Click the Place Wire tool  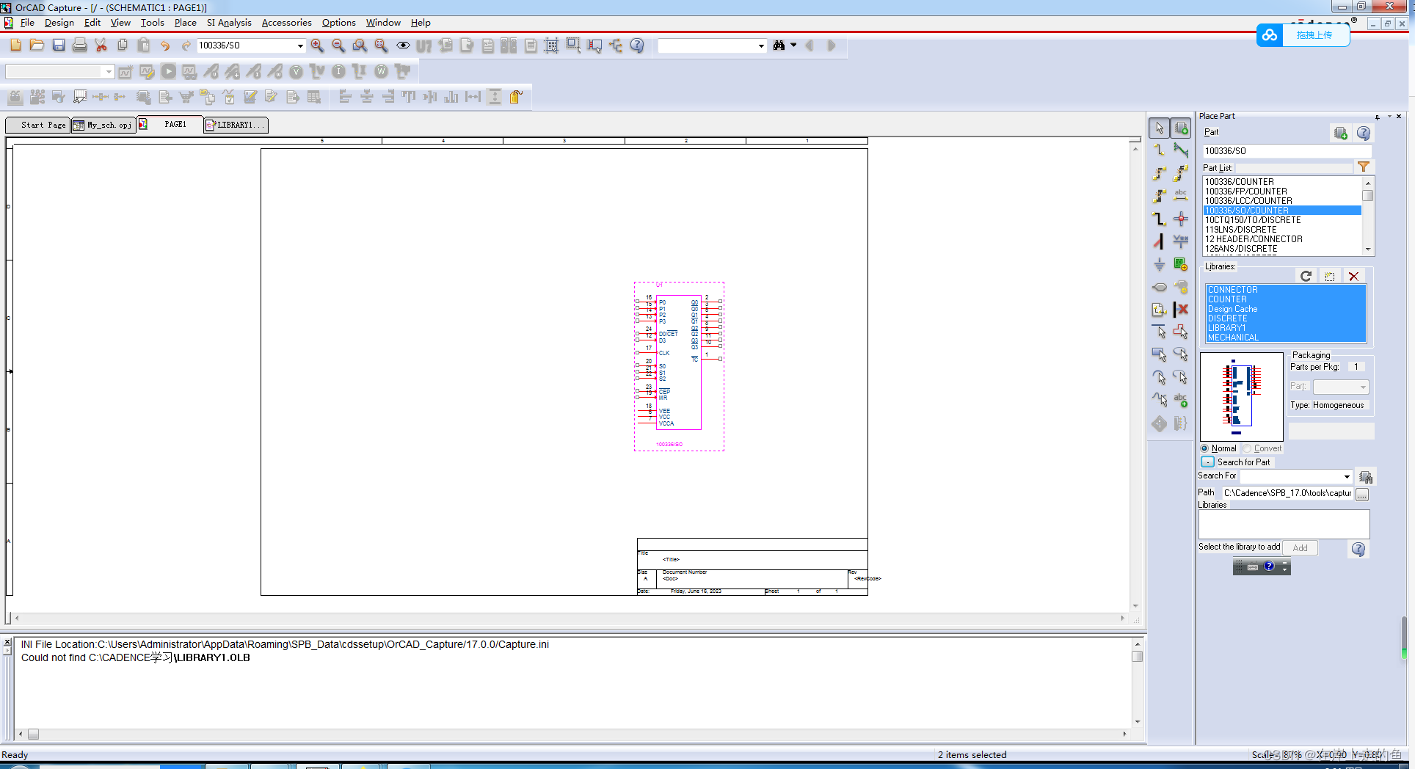(1159, 150)
